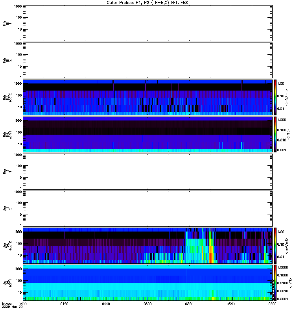Click the '2009 Mar 29' date label
295x315 pixels.
12,307
